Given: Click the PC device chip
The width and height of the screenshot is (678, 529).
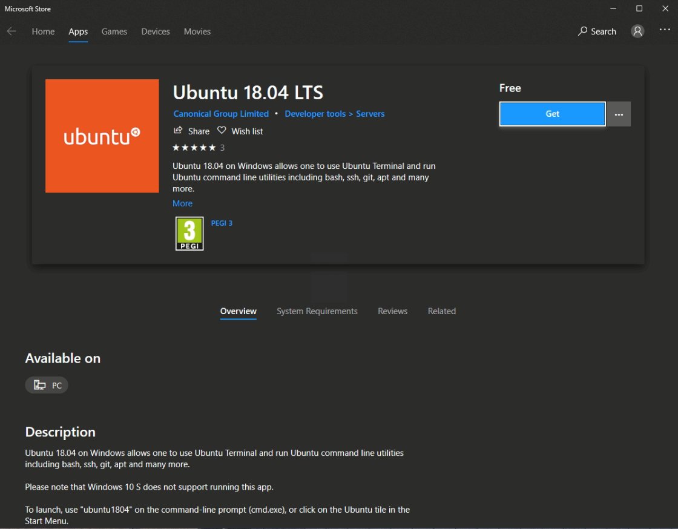Looking at the screenshot, I should (47, 385).
